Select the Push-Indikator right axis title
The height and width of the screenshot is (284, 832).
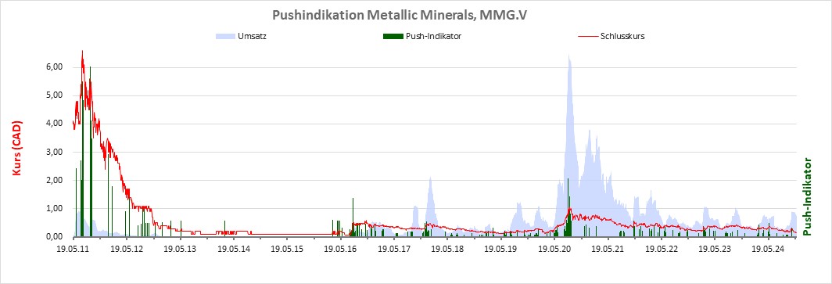(x=808, y=196)
